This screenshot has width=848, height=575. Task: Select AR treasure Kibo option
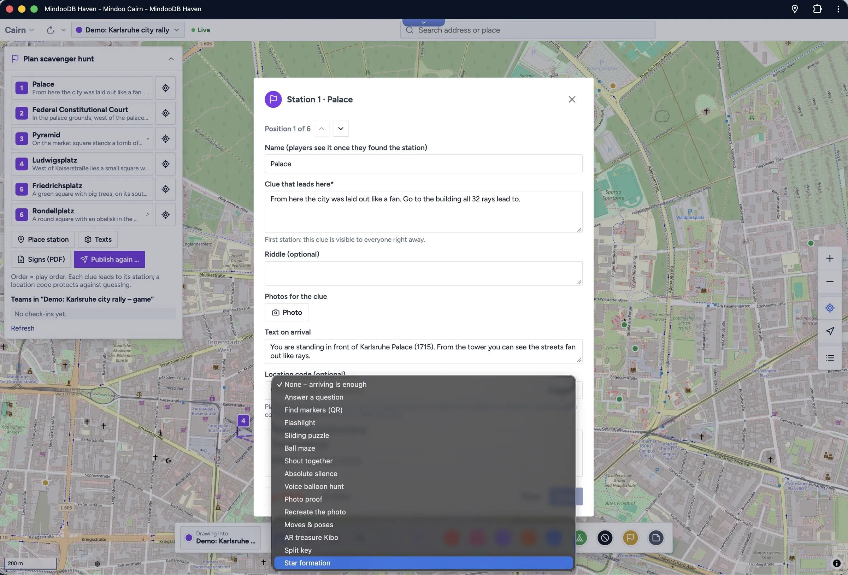point(423,538)
